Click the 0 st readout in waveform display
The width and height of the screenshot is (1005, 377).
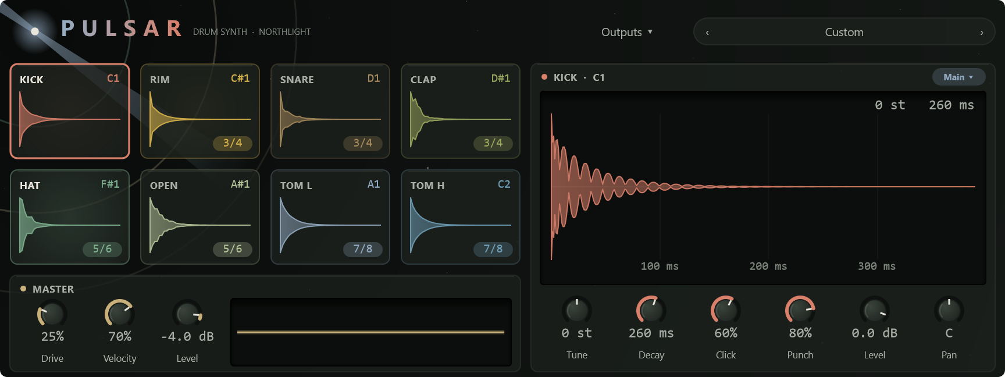(x=890, y=105)
